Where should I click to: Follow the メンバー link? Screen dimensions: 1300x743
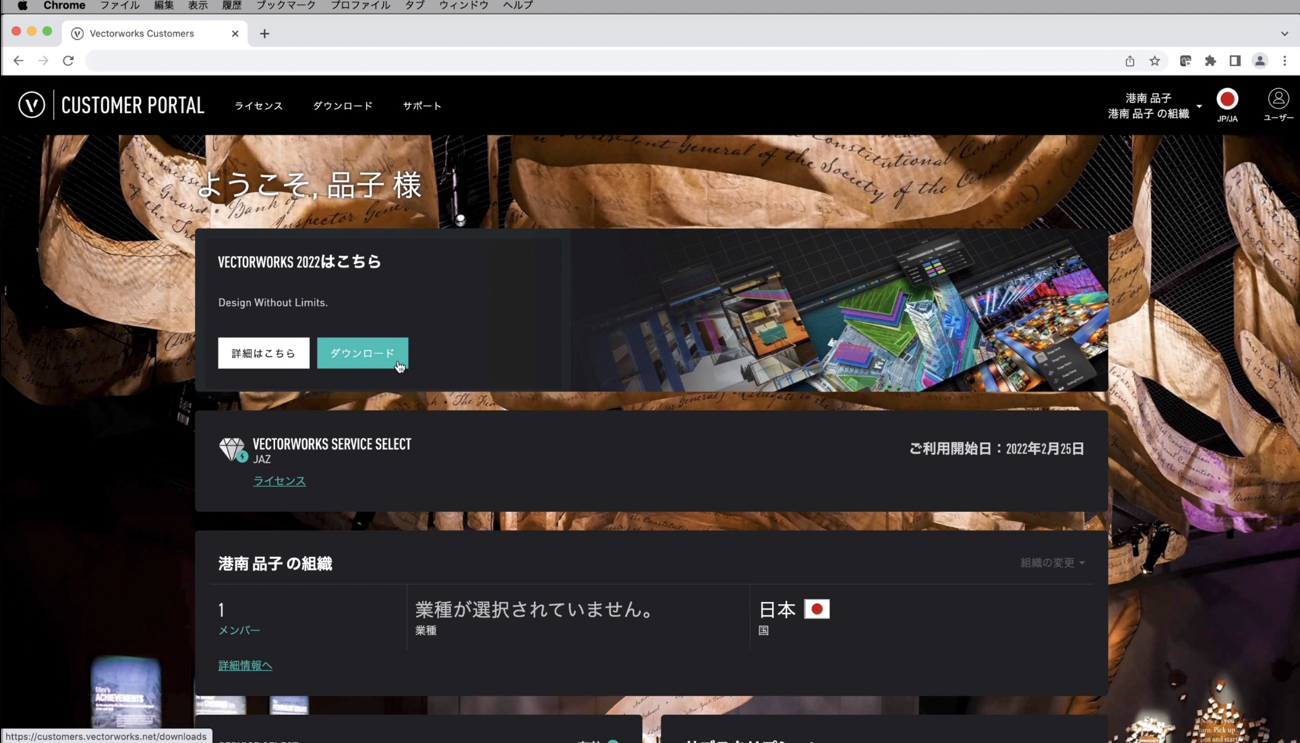pos(239,630)
